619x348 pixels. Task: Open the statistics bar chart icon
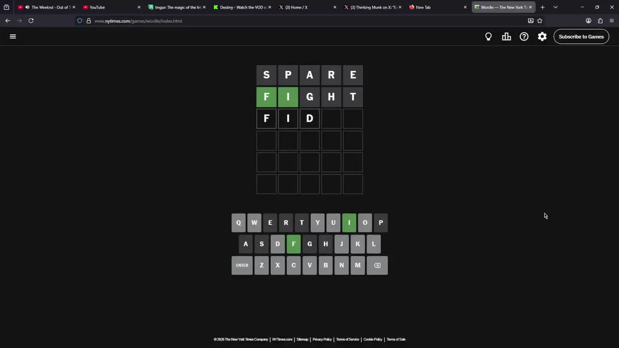pos(506,37)
